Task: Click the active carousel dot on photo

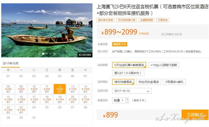Action: [x=43, y=54]
